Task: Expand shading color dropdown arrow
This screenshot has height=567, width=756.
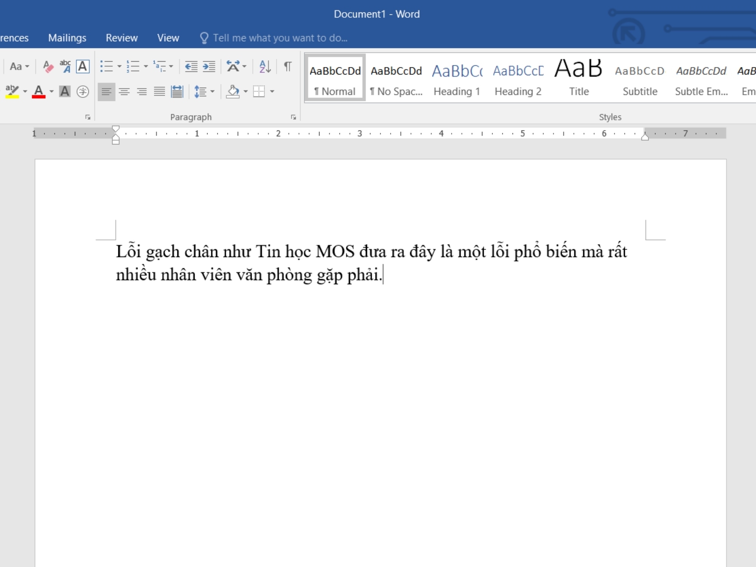Action: (246, 91)
